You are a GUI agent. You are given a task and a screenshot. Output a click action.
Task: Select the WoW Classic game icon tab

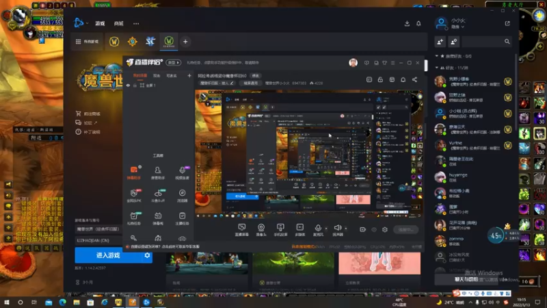pyautogui.click(x=169, y=42)
